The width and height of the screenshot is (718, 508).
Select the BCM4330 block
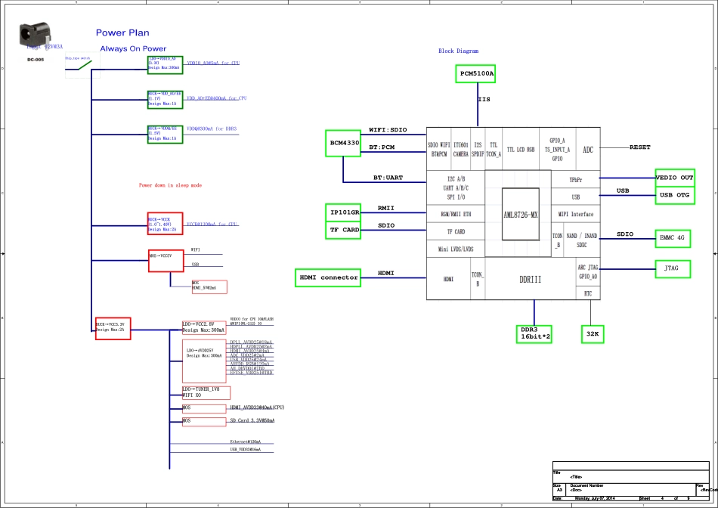(x=344, y=142)
